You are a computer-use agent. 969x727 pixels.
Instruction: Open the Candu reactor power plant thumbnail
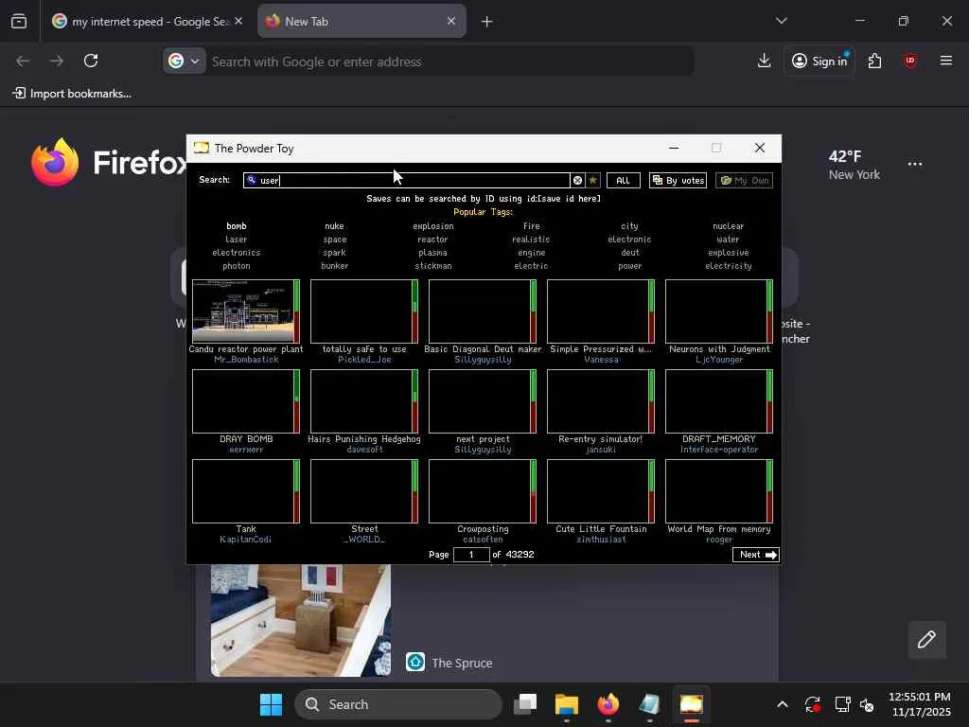(246, 310)
